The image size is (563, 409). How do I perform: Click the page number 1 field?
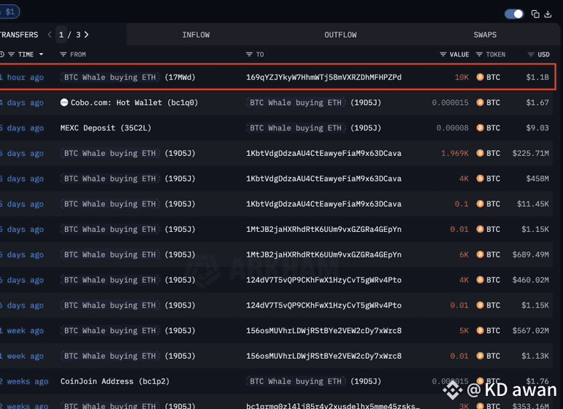pyautogui.click(x=61, y=35)
